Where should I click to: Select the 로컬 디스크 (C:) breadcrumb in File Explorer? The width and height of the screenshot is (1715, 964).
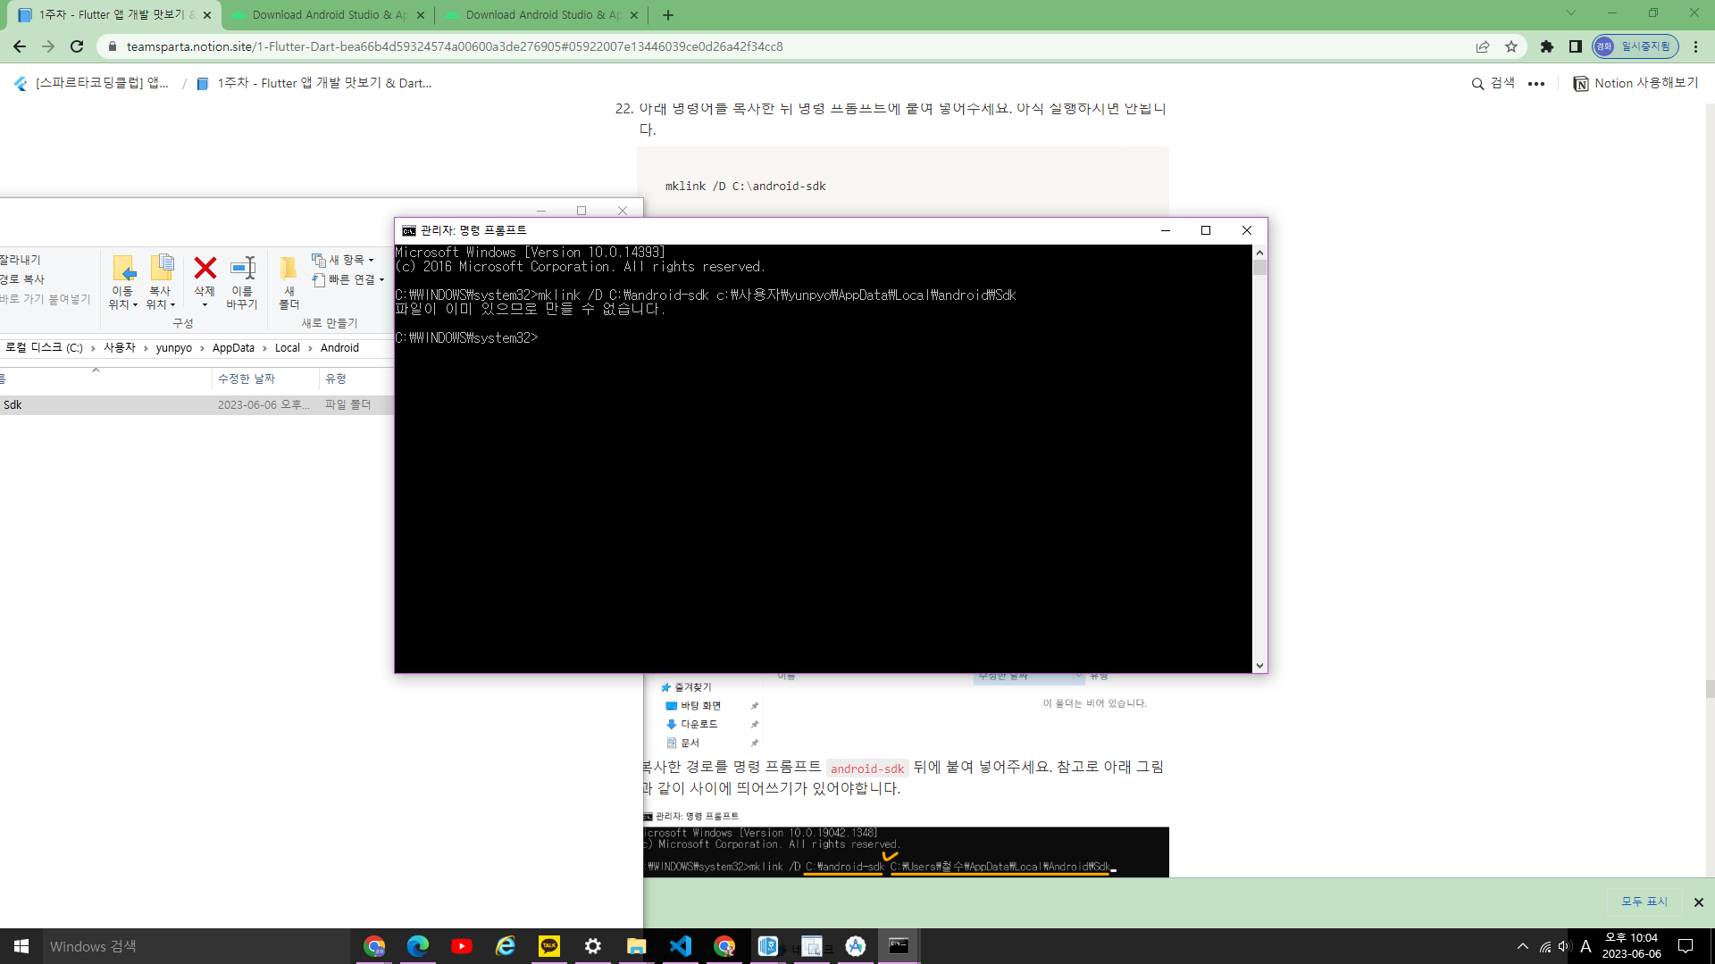44,348
